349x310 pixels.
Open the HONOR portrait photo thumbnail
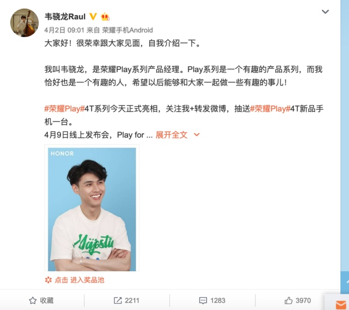click(x=92, y=209)
